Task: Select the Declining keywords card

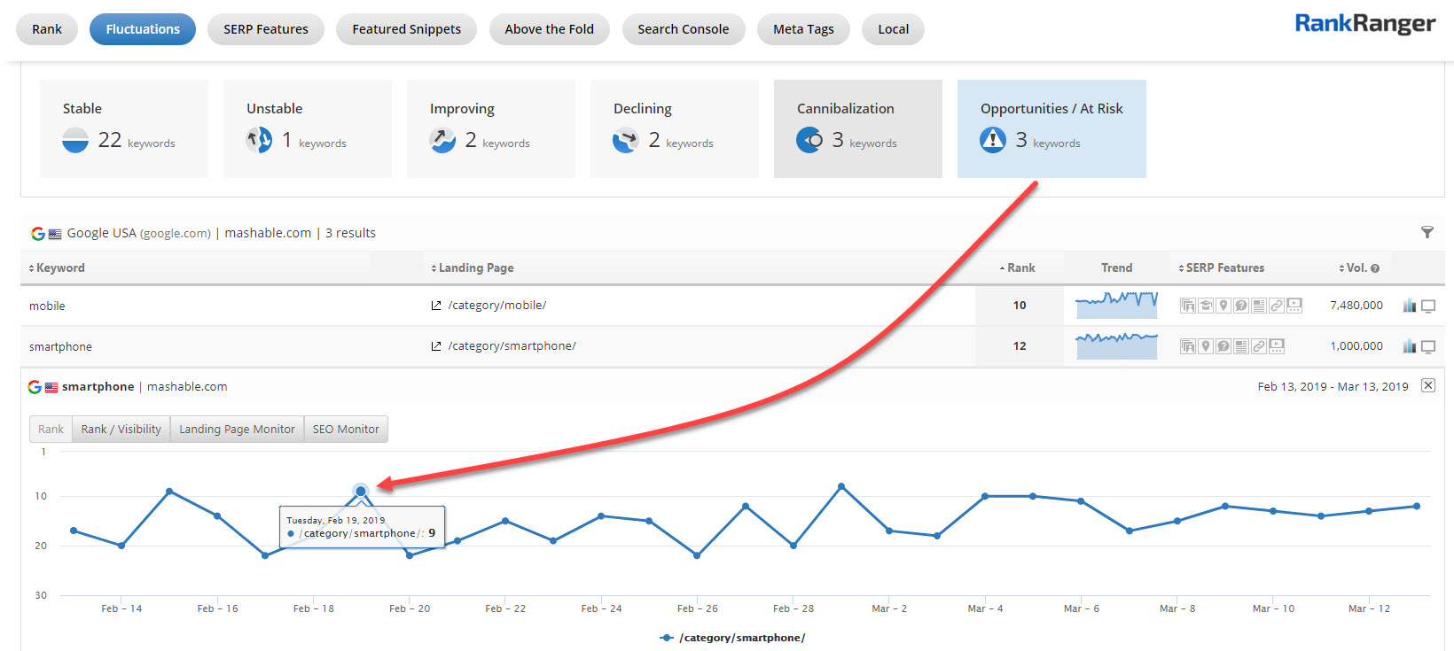Action: pos(674,129)
